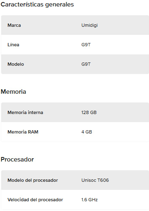This screenshot has width=149, height=211.
Task: Select the Memoria interna label
Action: click(25, 112)
